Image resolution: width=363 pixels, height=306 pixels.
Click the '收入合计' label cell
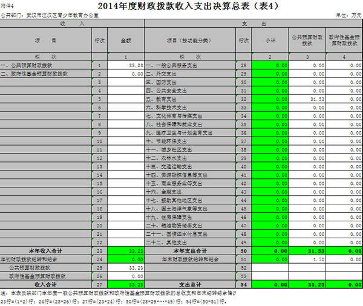pyautogui.click(x=45, y=284)
